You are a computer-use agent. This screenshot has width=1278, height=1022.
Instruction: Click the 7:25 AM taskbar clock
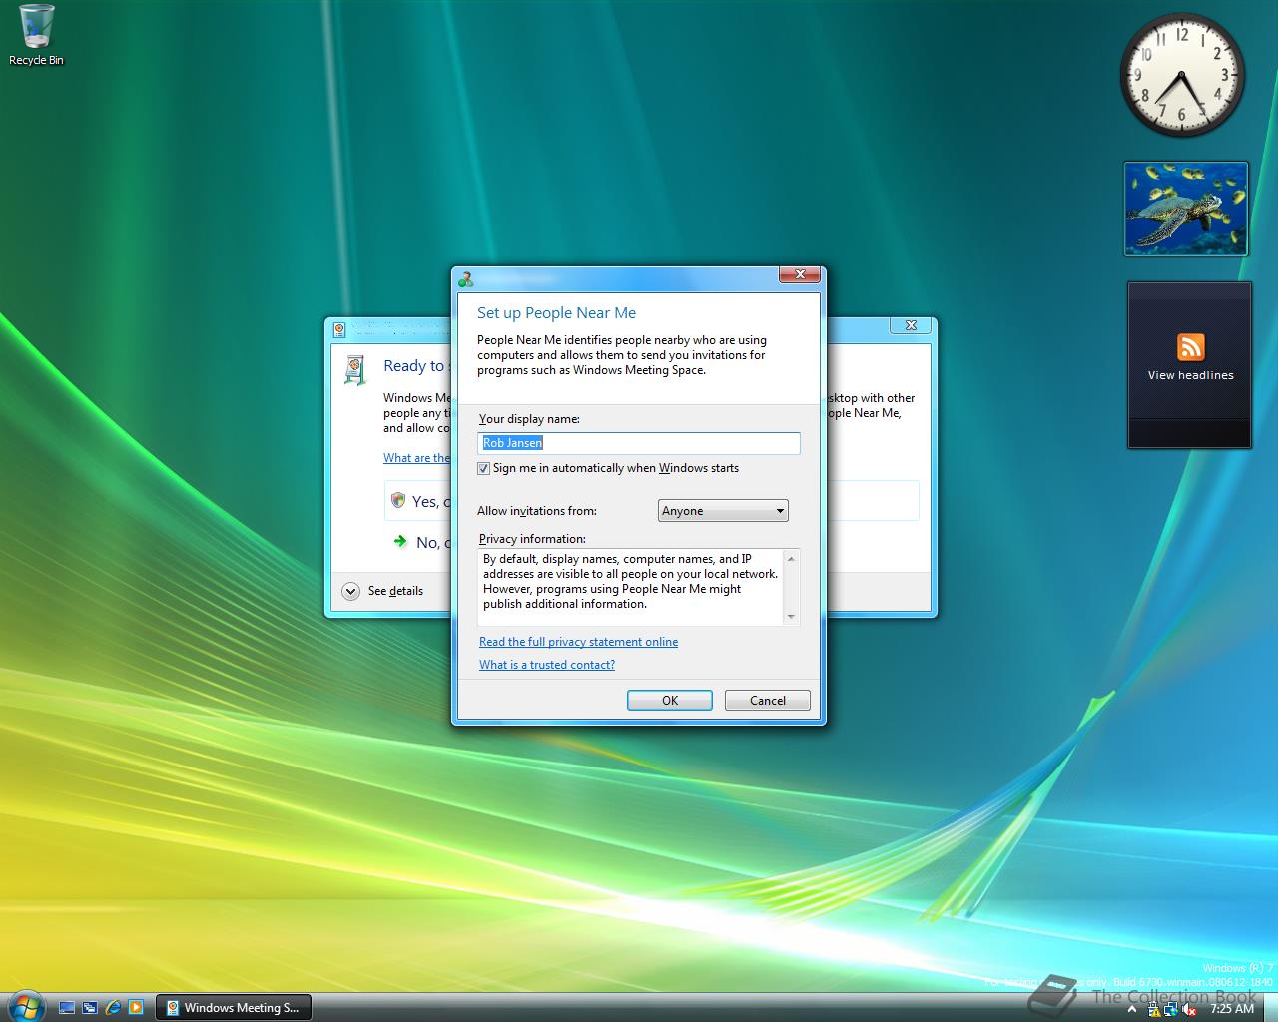pos(1231,1009)
